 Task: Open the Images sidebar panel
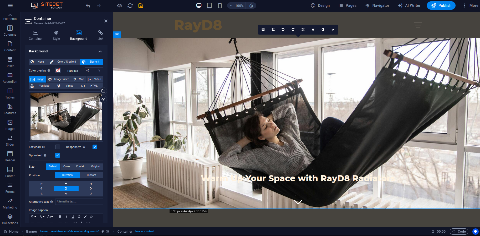[x=10, y=125]
